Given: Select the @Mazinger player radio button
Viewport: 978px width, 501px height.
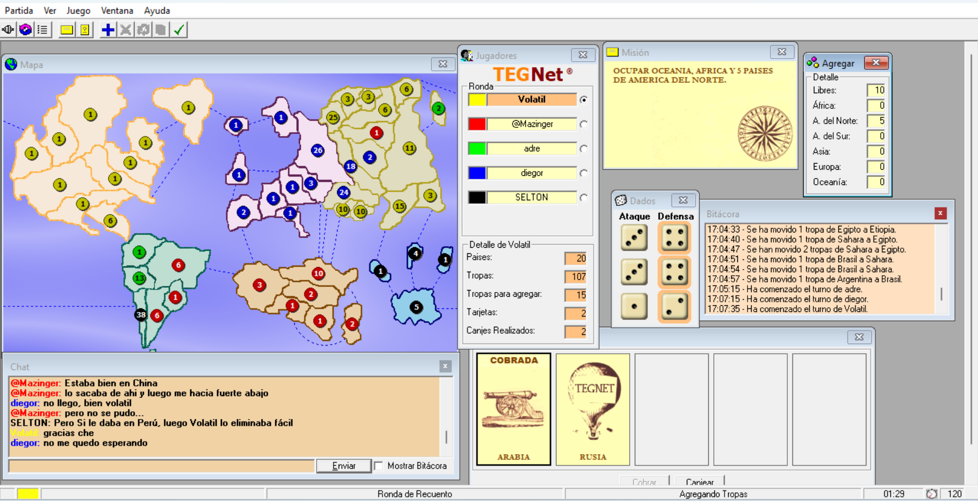Looking at the screenshot, I should tap(583, 124).
